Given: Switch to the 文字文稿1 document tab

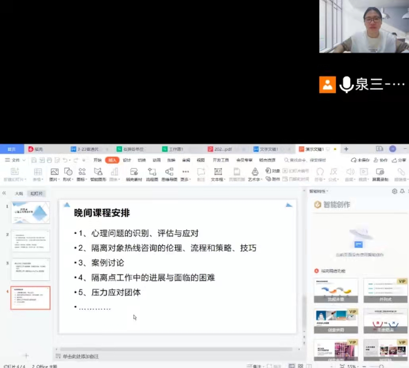Looking at the screenshot, I should pyautogui.click(x=269, y=149).
